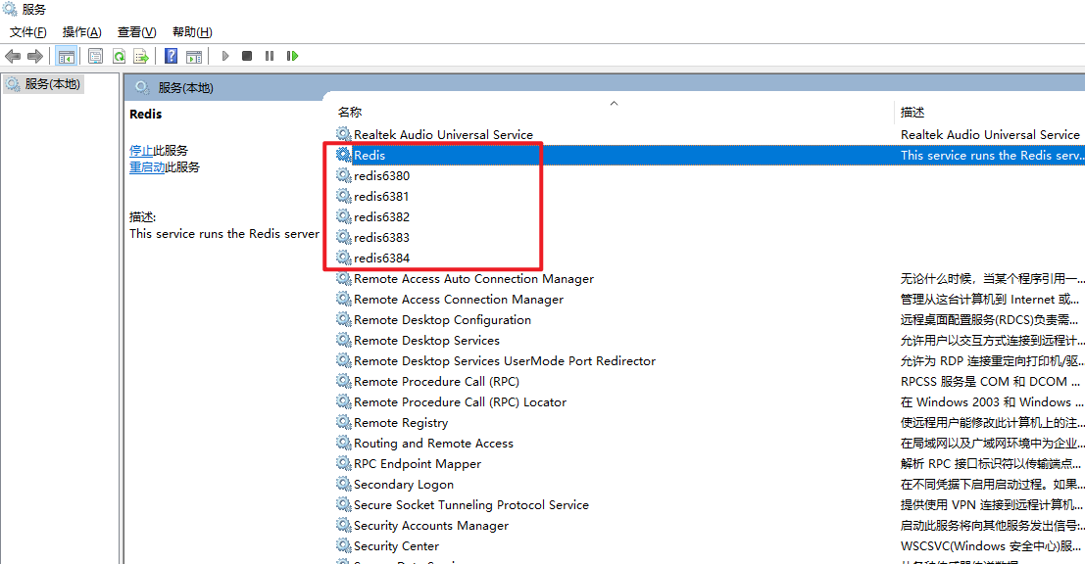
Task: Select the Remote Desktop Services row
Action: pos(710,341)
